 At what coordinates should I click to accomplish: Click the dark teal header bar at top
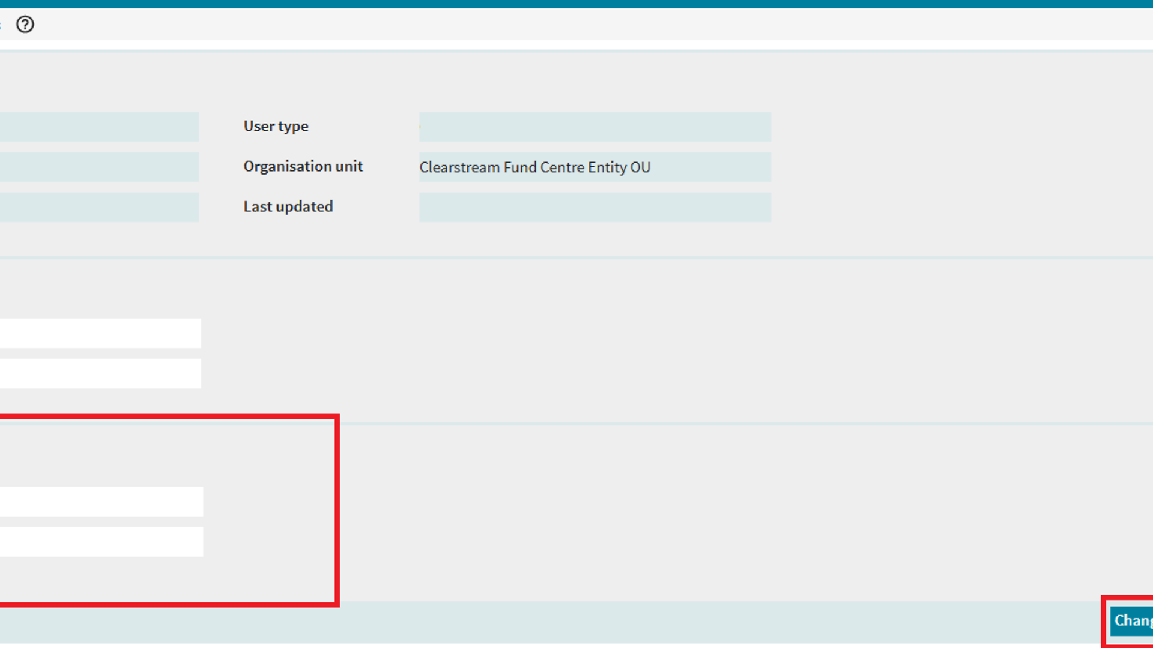click(576, 4)
